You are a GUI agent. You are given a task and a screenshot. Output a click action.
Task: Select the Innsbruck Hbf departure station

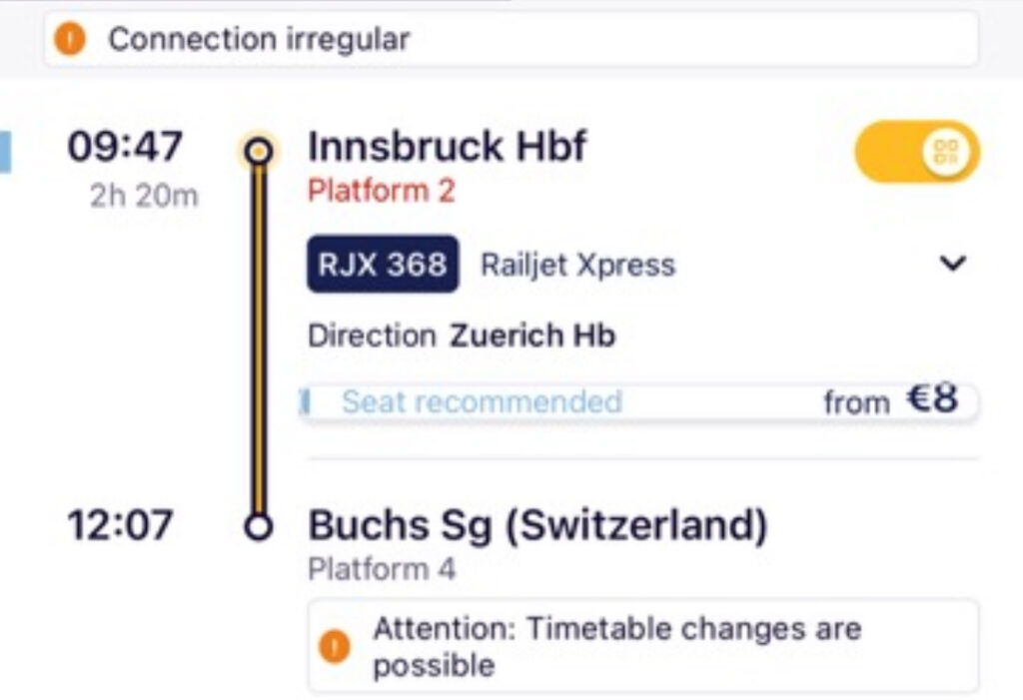[x=447, y=146]
